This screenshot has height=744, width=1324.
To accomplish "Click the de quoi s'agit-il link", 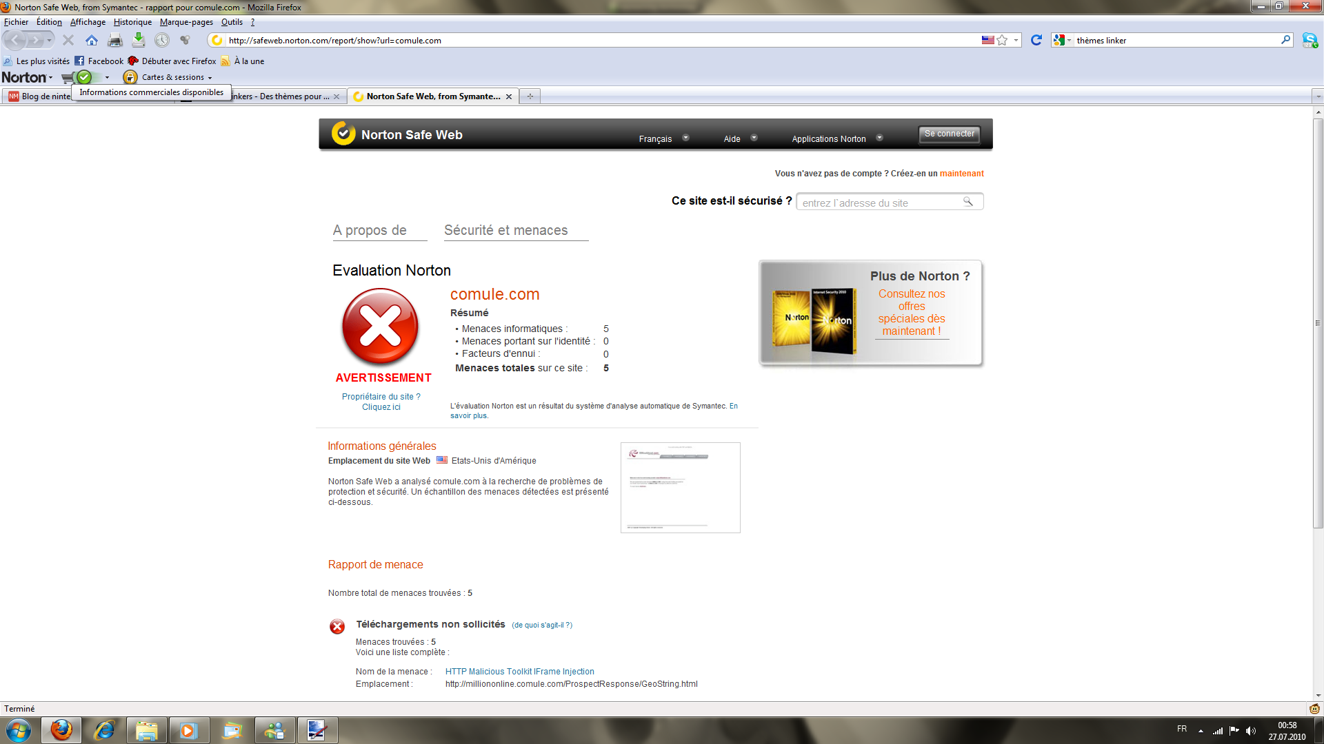I will [542, 626].
